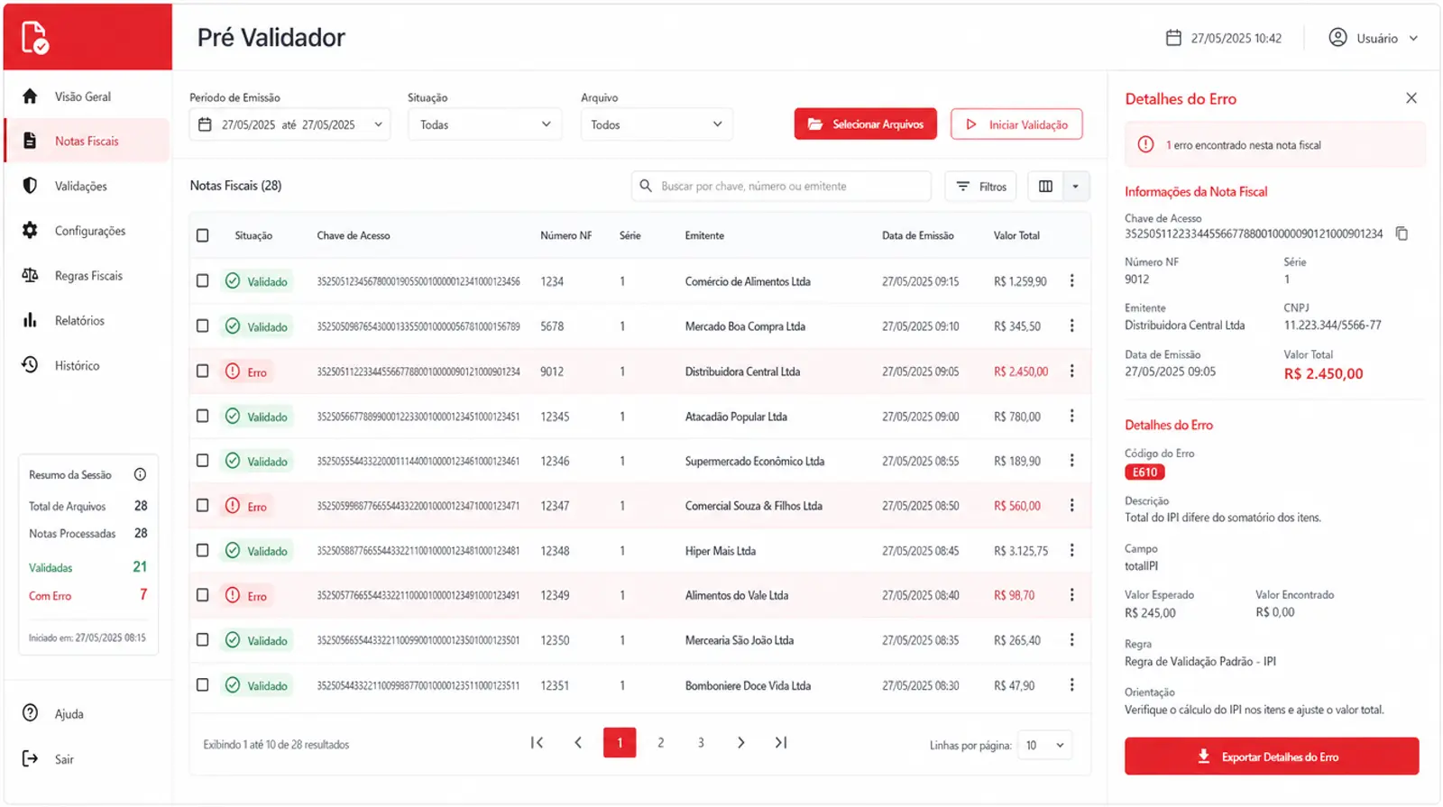
Task: Open row actions for Mercado Boa Compra Ltda
Action: [1071, 326]
